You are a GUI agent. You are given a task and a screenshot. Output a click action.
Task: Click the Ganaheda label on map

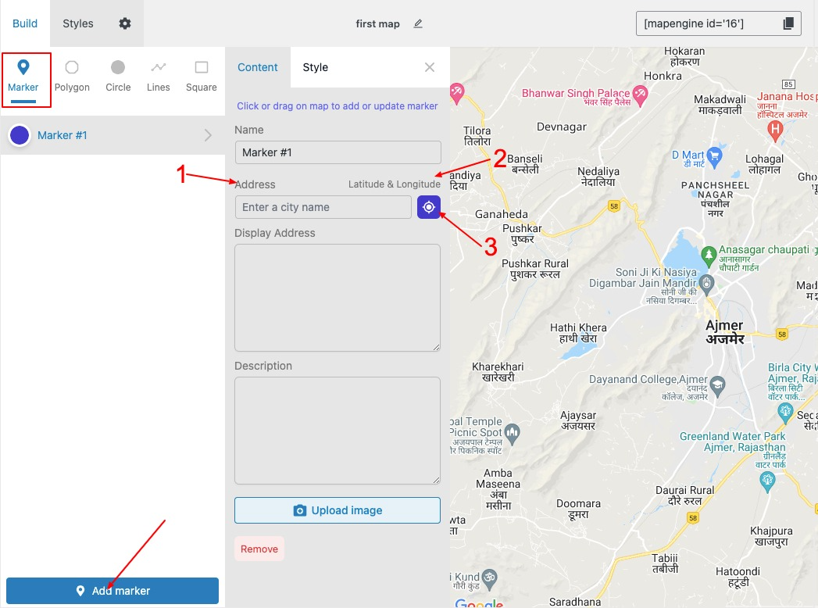point(502,214)
